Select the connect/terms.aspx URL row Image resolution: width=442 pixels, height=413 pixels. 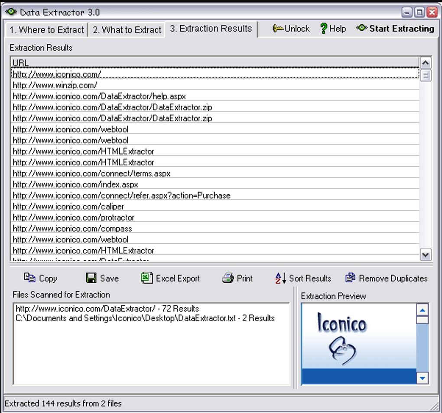click(215, 173)
